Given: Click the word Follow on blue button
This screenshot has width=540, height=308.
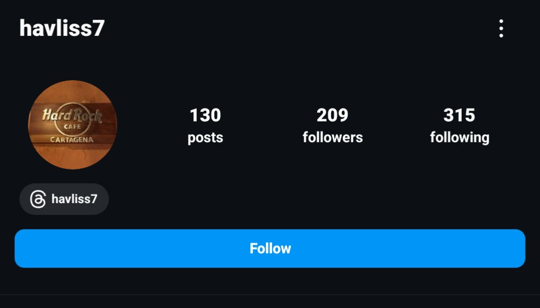Looking at the screenshot, I should [271, 249].
